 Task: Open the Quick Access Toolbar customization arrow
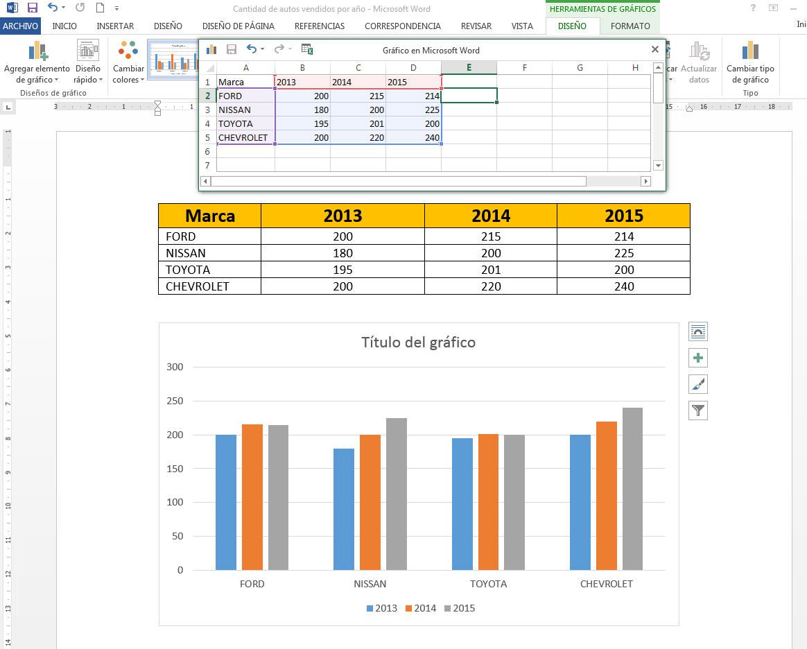(x=116, y=9)
